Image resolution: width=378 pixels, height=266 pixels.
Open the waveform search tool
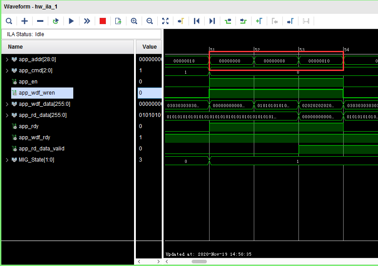click(x=9, y=21)
